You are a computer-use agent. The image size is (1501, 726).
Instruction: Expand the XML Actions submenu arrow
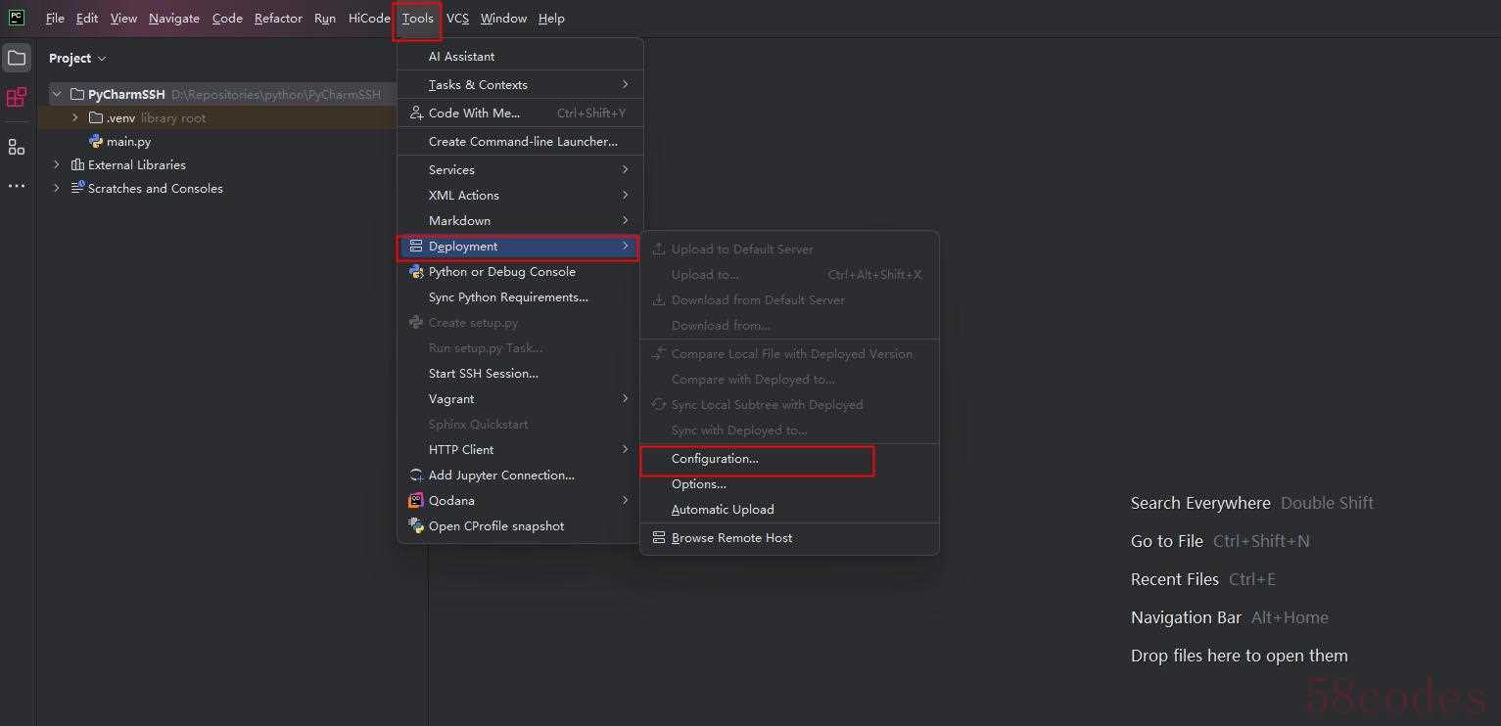tap(625, 196)
